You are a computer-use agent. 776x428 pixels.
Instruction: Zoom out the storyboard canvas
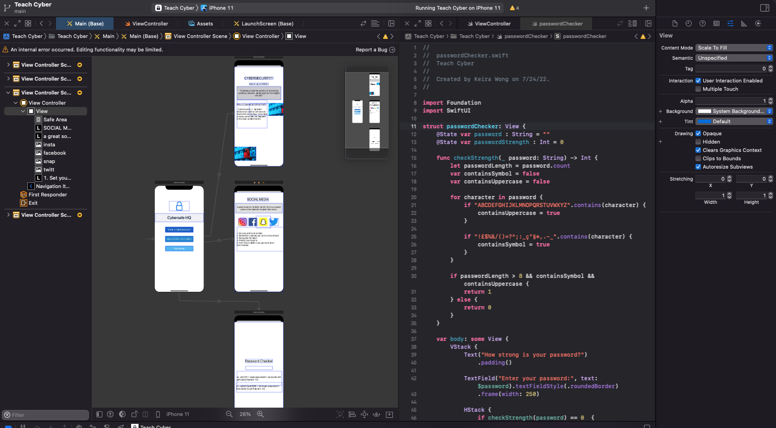(229, 414)
